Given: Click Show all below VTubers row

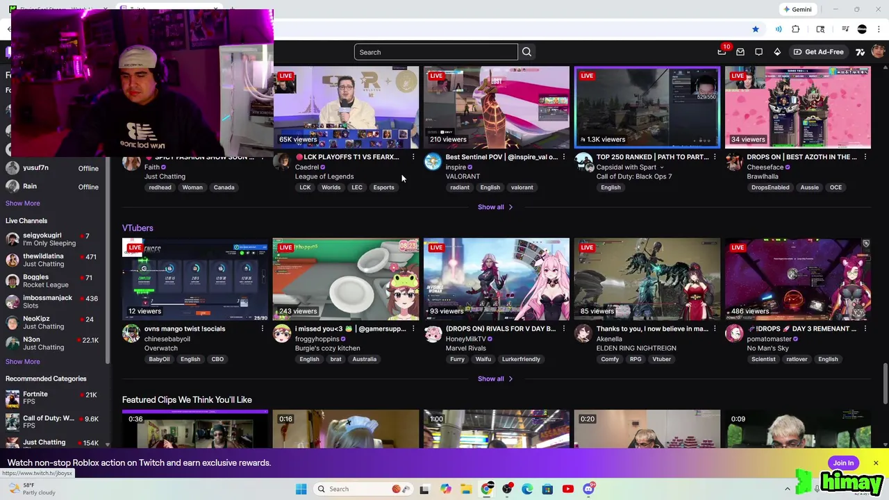Looking at the screenshot, I should click(495, 378).
